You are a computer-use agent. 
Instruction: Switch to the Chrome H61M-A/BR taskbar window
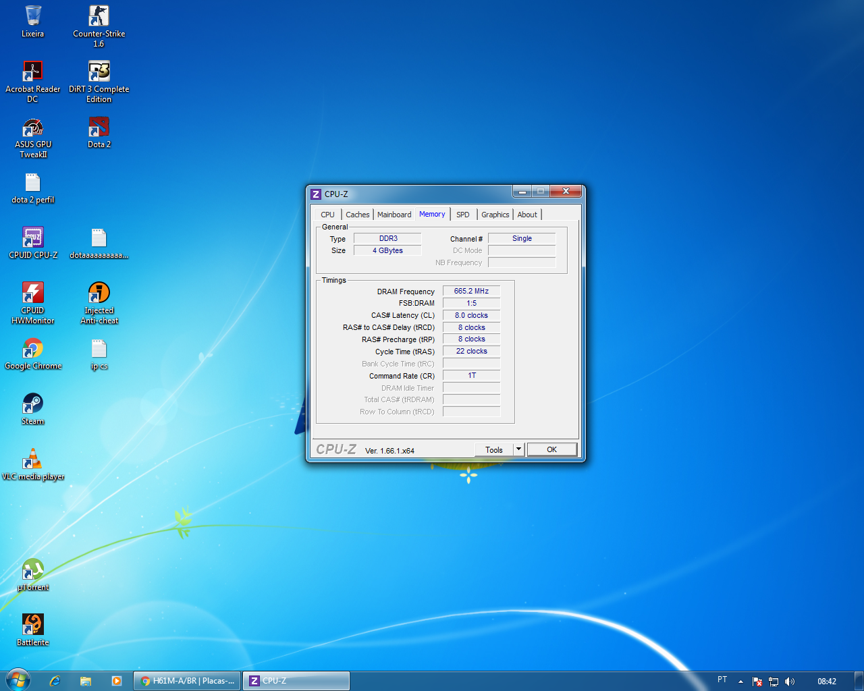pyautogui.click(x=187, y=681)
